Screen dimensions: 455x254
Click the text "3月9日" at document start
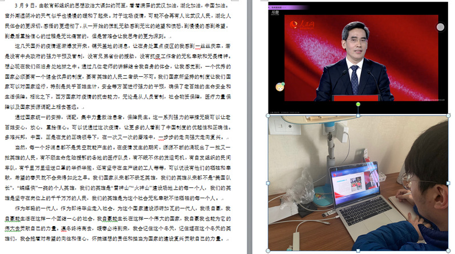[x=25, y=6]
